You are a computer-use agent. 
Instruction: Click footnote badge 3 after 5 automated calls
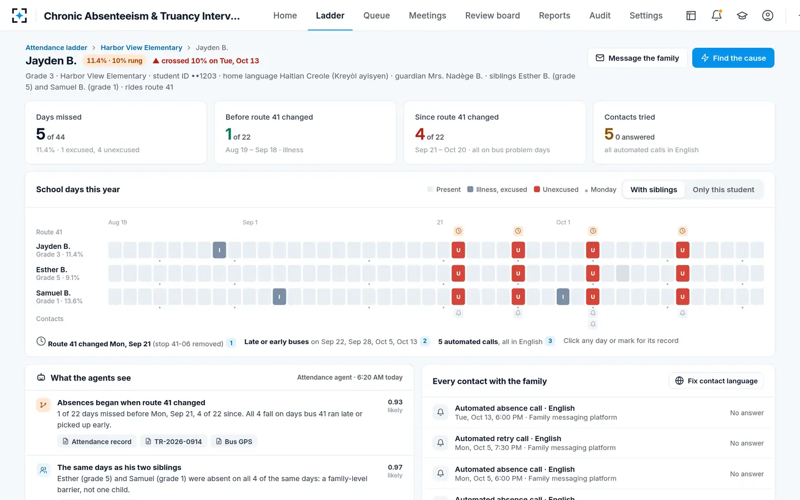pos(550,341)
